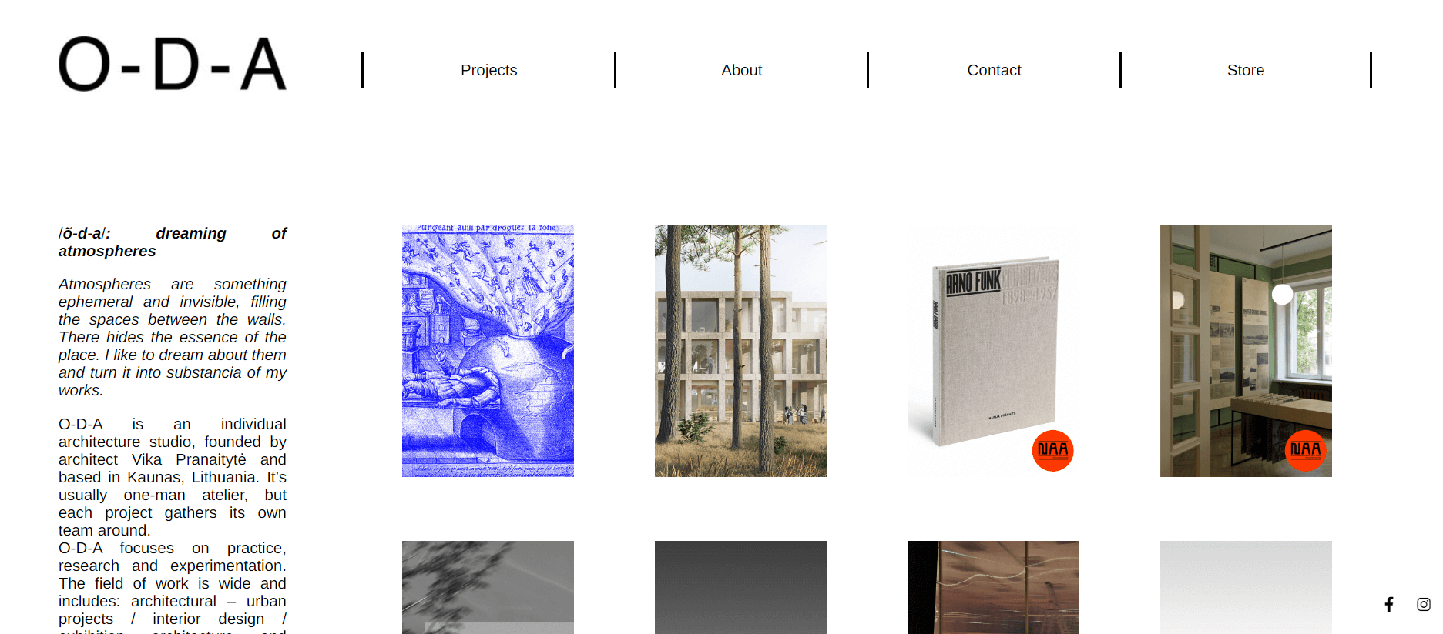The image size is (1443, 634).
Task: Open the pine forest building render project
Action: pyautogui.click(x=740, y=351)
